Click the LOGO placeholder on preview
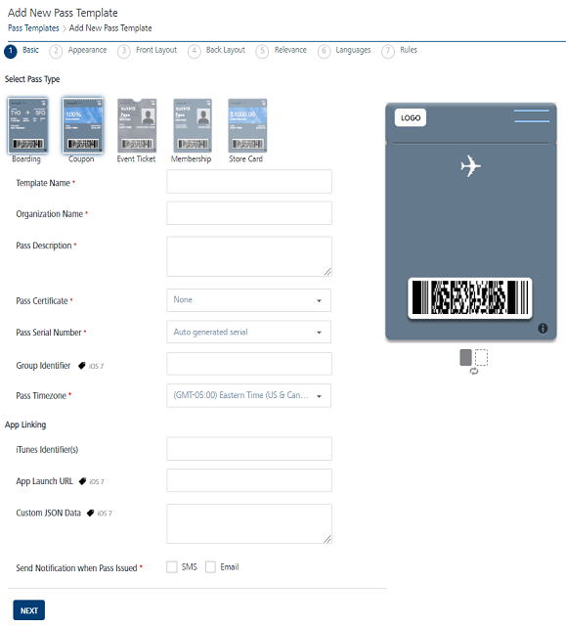The image size is (566, 628). click(411, 117)
